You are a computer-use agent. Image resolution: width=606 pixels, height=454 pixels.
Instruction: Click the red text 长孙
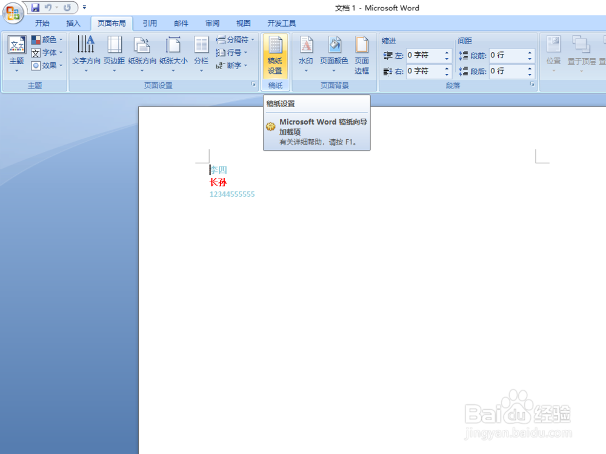tap(218, 182)
